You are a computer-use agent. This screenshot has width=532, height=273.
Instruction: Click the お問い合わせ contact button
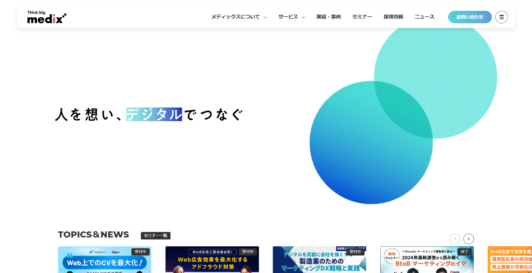click(x=470, y=17)
